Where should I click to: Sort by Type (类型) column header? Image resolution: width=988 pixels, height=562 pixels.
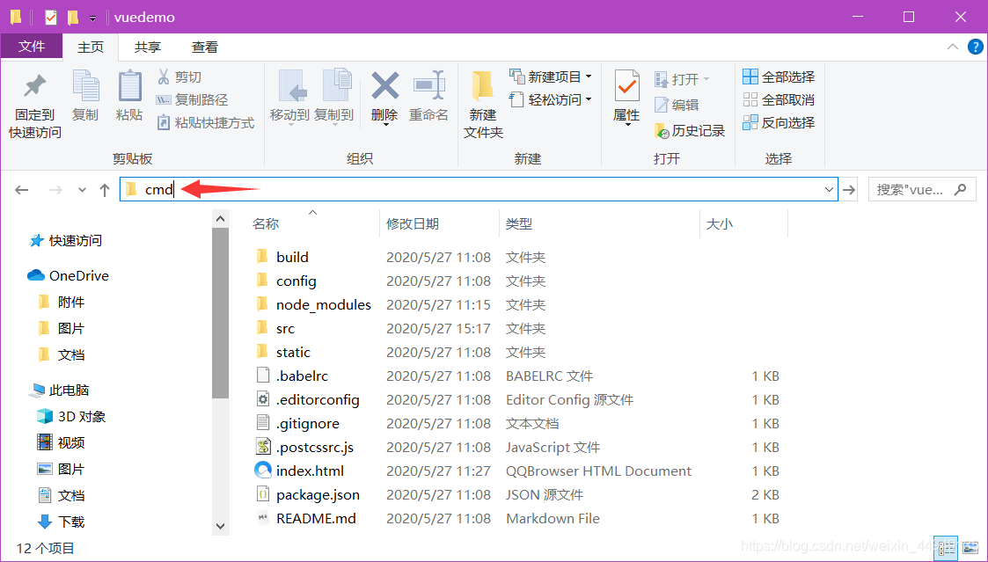click(519, 223)
